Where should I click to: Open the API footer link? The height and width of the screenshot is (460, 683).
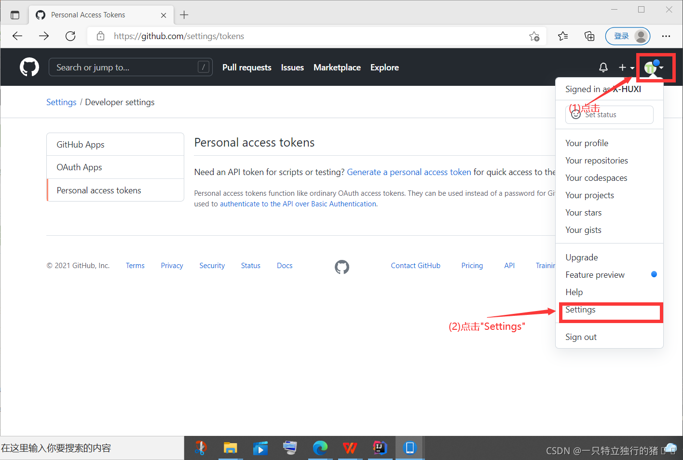[509, 266]
